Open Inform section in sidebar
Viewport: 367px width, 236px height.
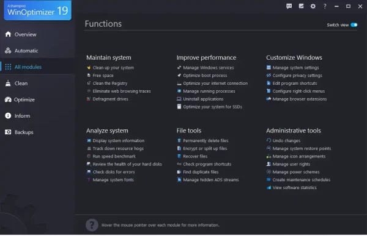(x=37, y=116)
